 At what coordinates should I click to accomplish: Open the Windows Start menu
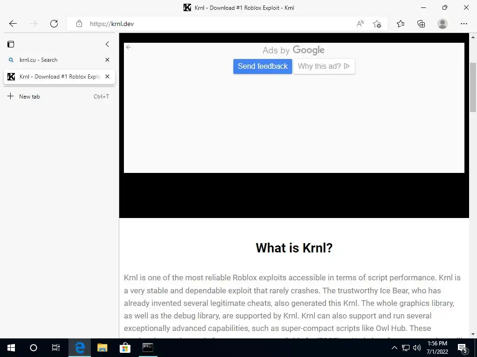coord(11,348)
